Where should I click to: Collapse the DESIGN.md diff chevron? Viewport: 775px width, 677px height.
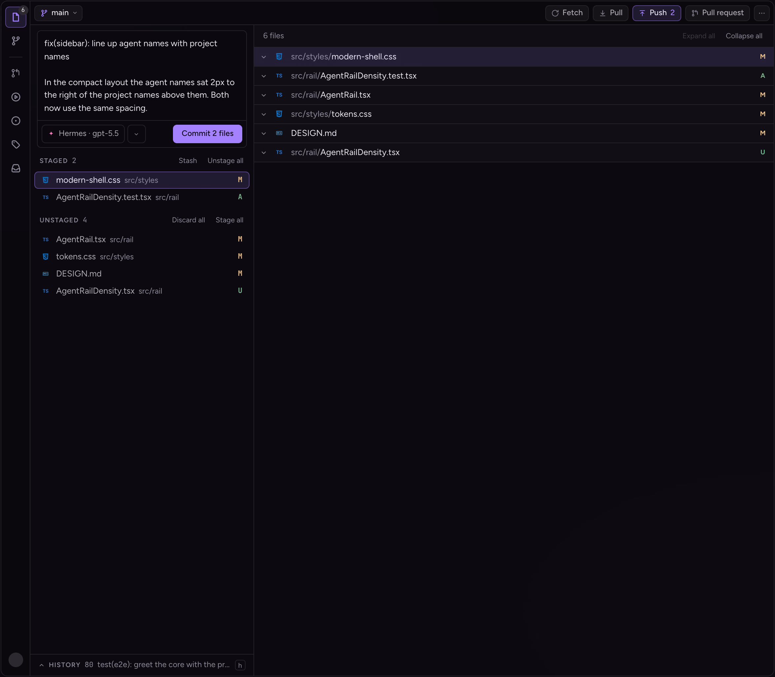click(x=264, y=133)
